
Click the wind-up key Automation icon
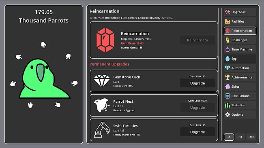[228, 68]
